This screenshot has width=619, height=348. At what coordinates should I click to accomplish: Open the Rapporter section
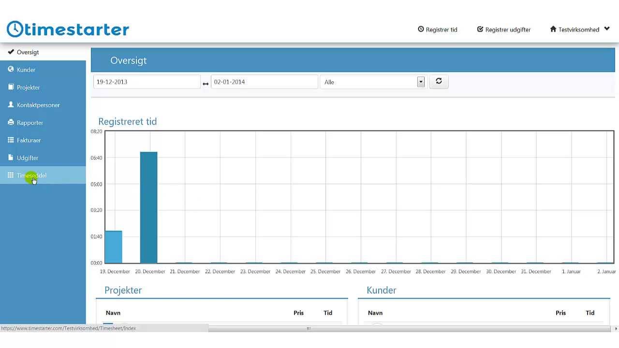point(43,123)
